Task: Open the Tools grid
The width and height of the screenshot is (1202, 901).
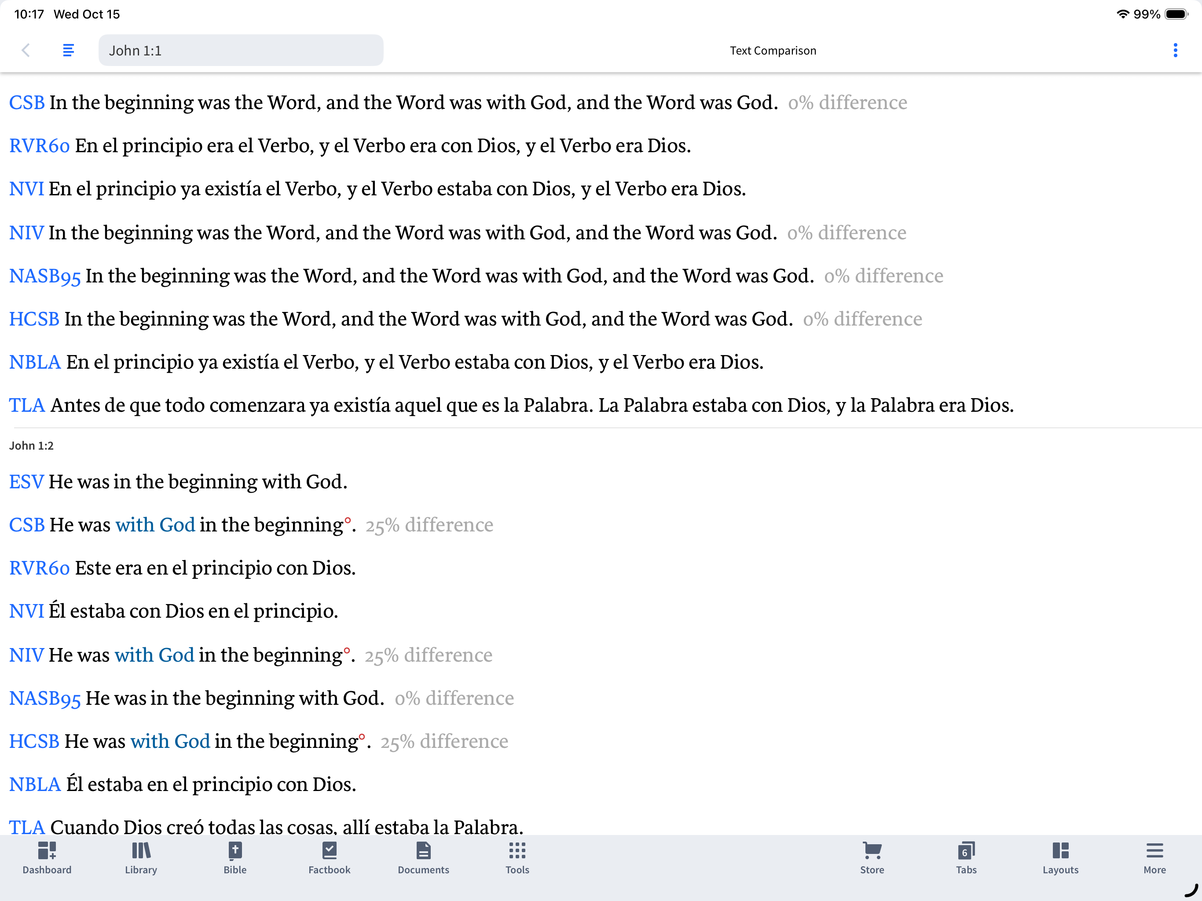Action: [x=517, y=859]
